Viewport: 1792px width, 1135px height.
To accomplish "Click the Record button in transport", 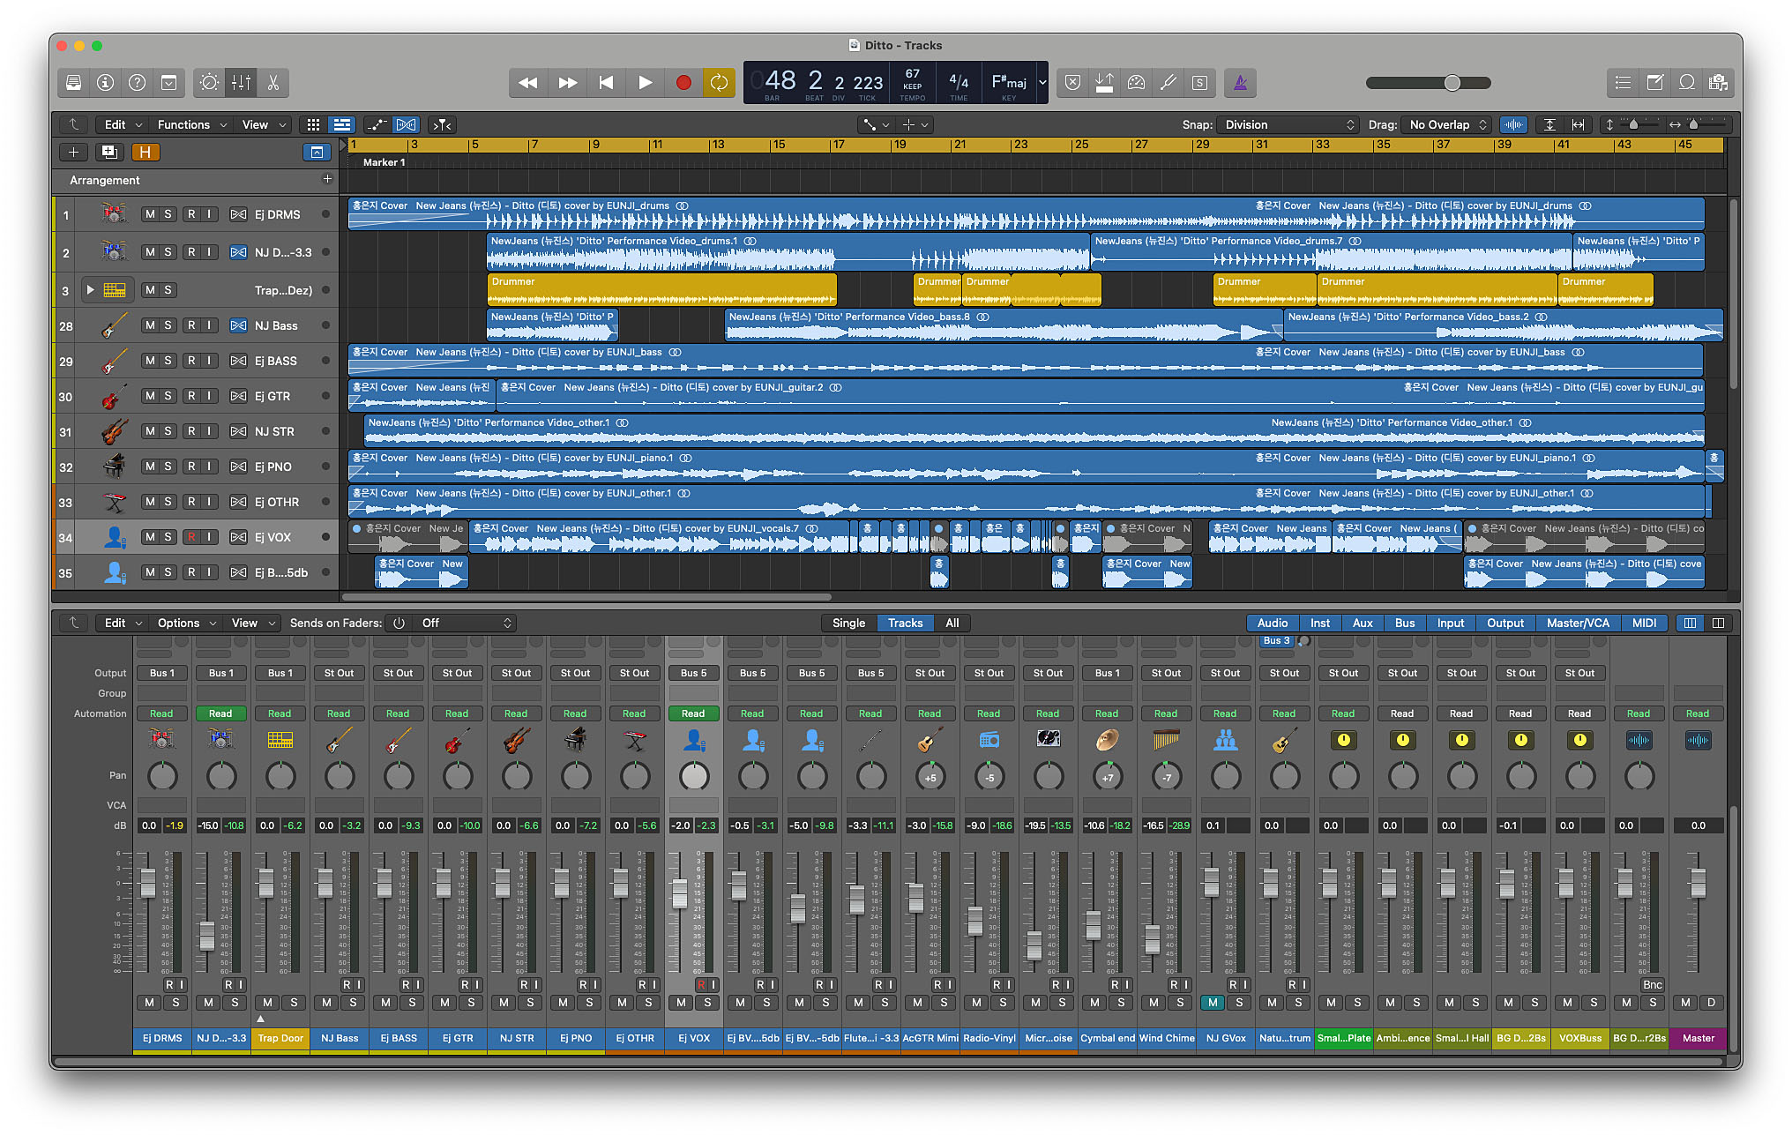I will click(683, 83).
